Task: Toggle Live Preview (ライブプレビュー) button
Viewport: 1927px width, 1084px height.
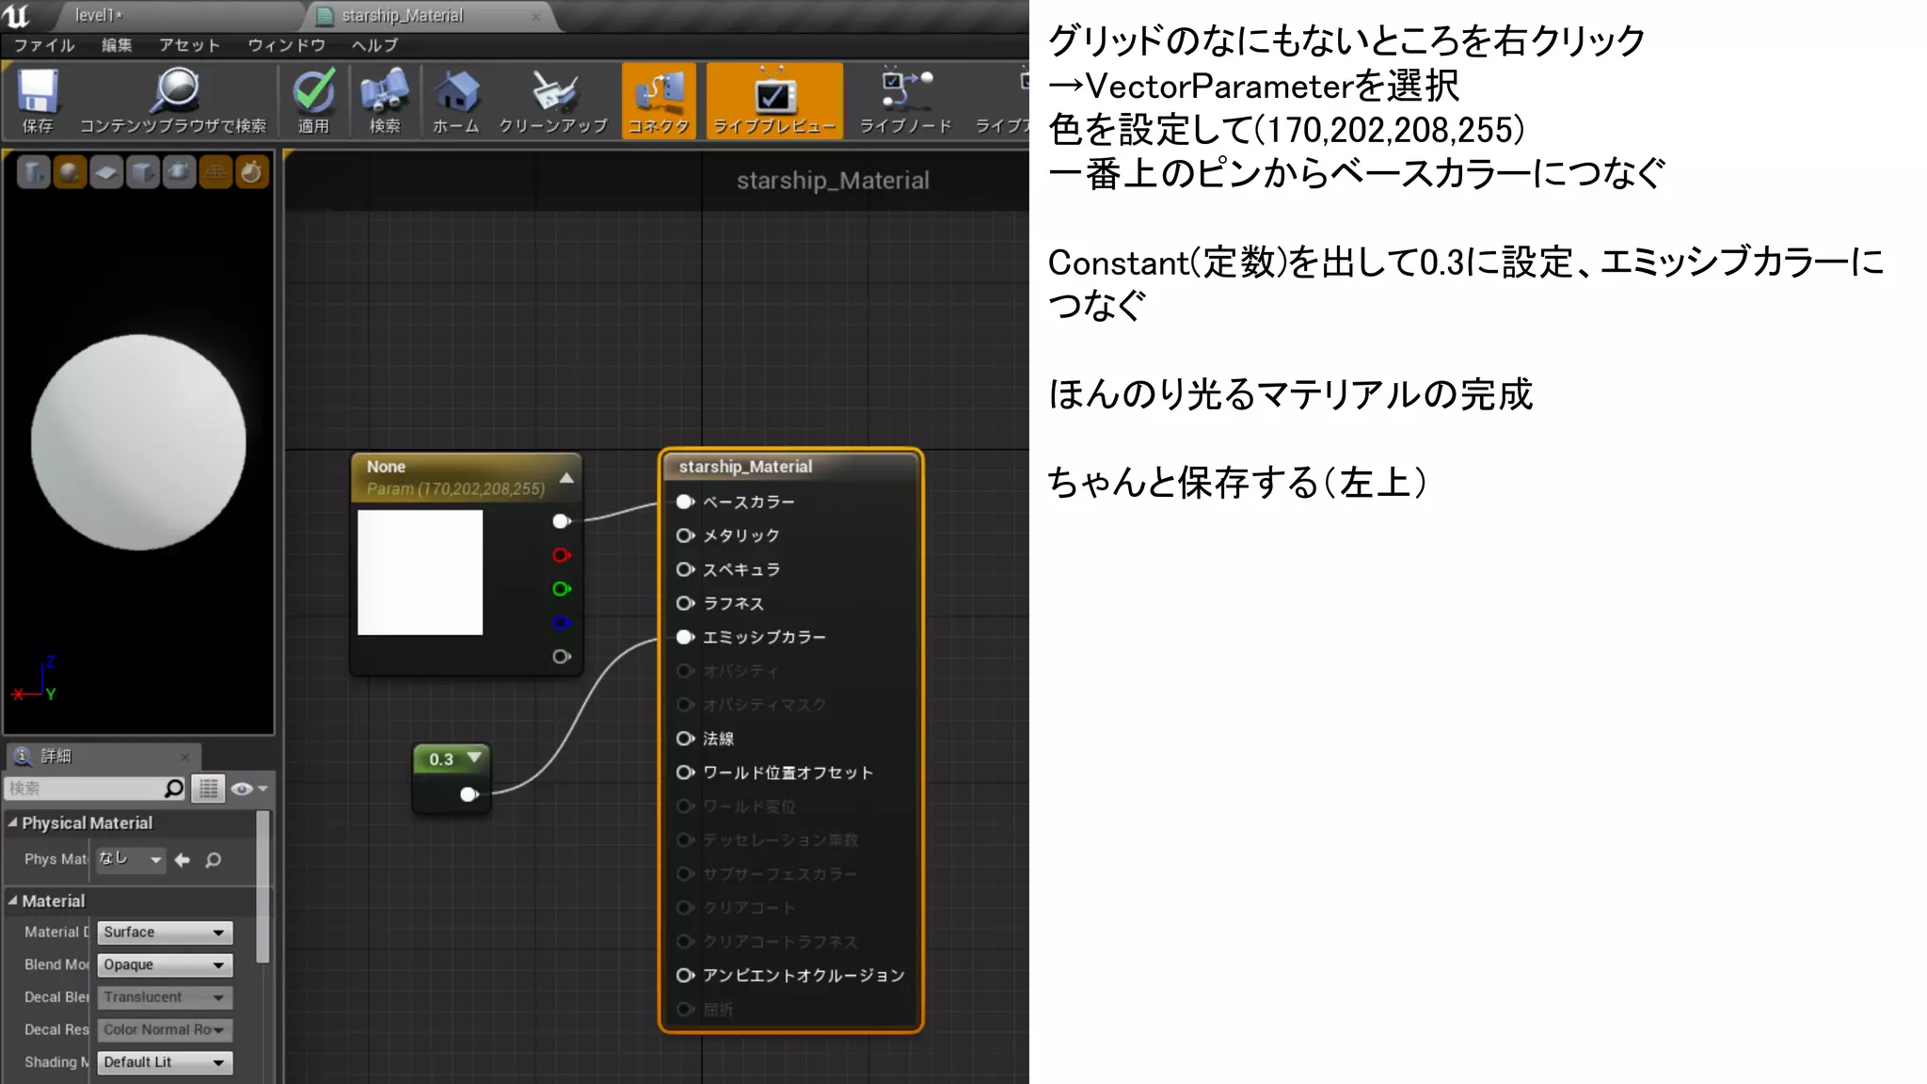Action: coord(773,100)
